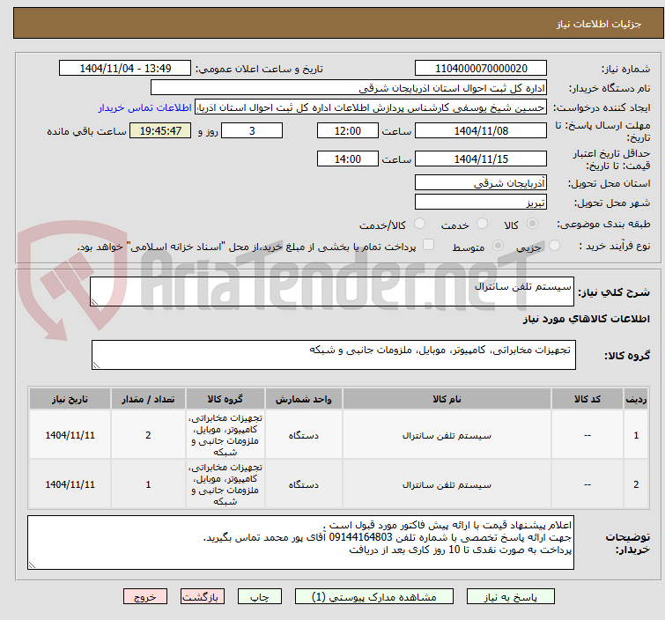Click the requester field حسین شیخ یوسفی
The width and height of the screenshot is (665, 620).
coord(371,107)
